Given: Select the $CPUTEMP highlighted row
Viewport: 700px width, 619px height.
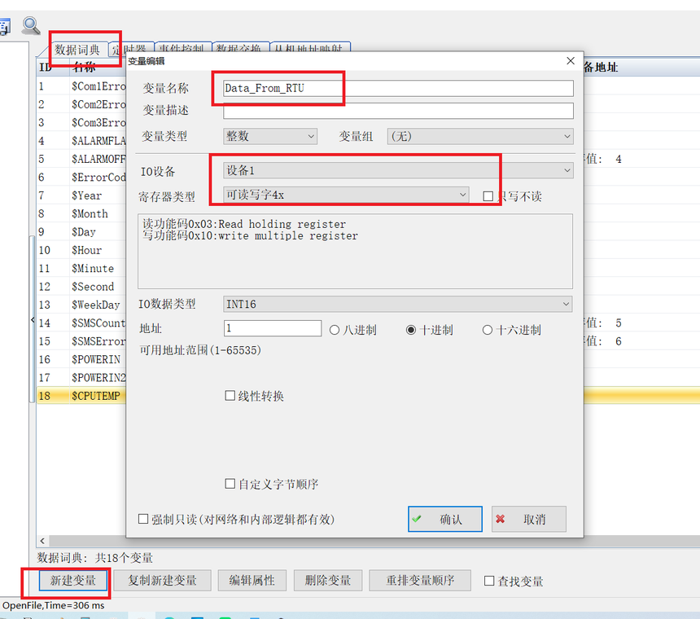Looking at the screenshot, I should (x=81, y=396).
